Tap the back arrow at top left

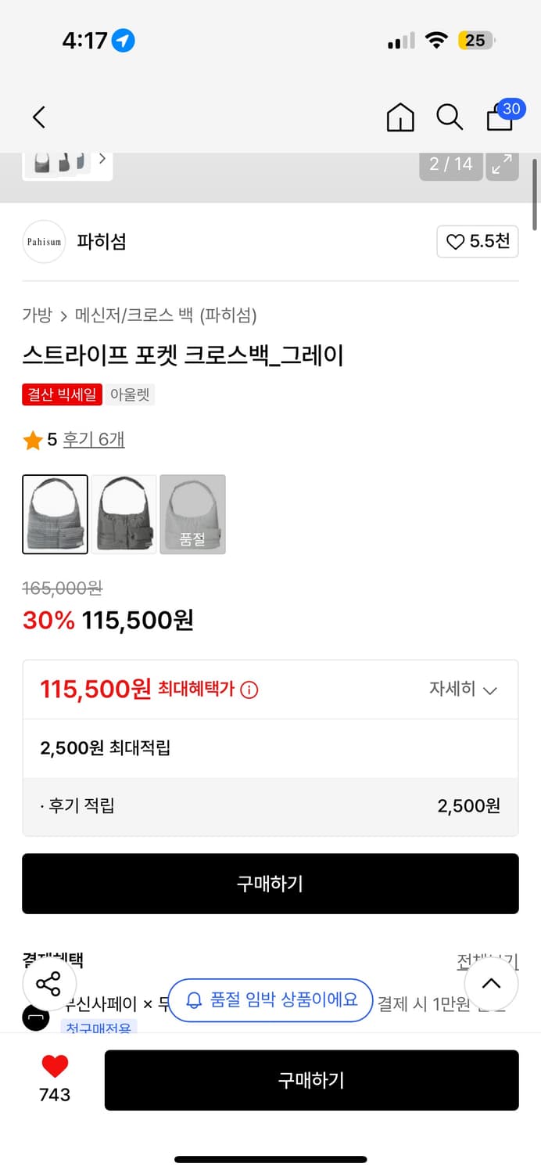[38, 116]
